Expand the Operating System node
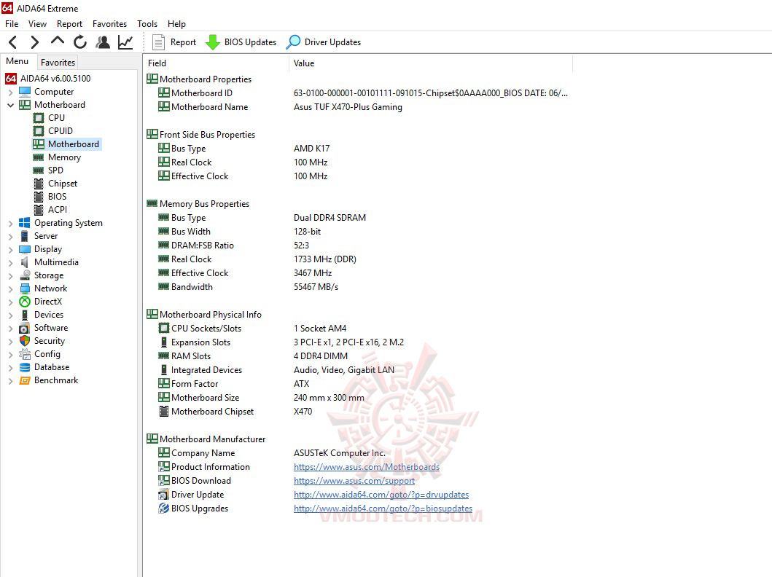772x577 pixels. pyautogui.click(x=10, y=224)
